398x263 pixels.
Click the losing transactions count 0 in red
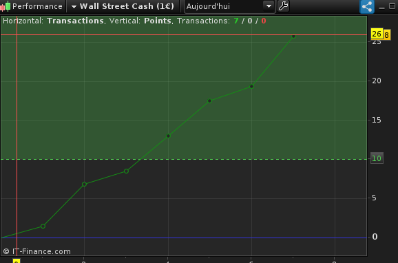click(264, 21)
